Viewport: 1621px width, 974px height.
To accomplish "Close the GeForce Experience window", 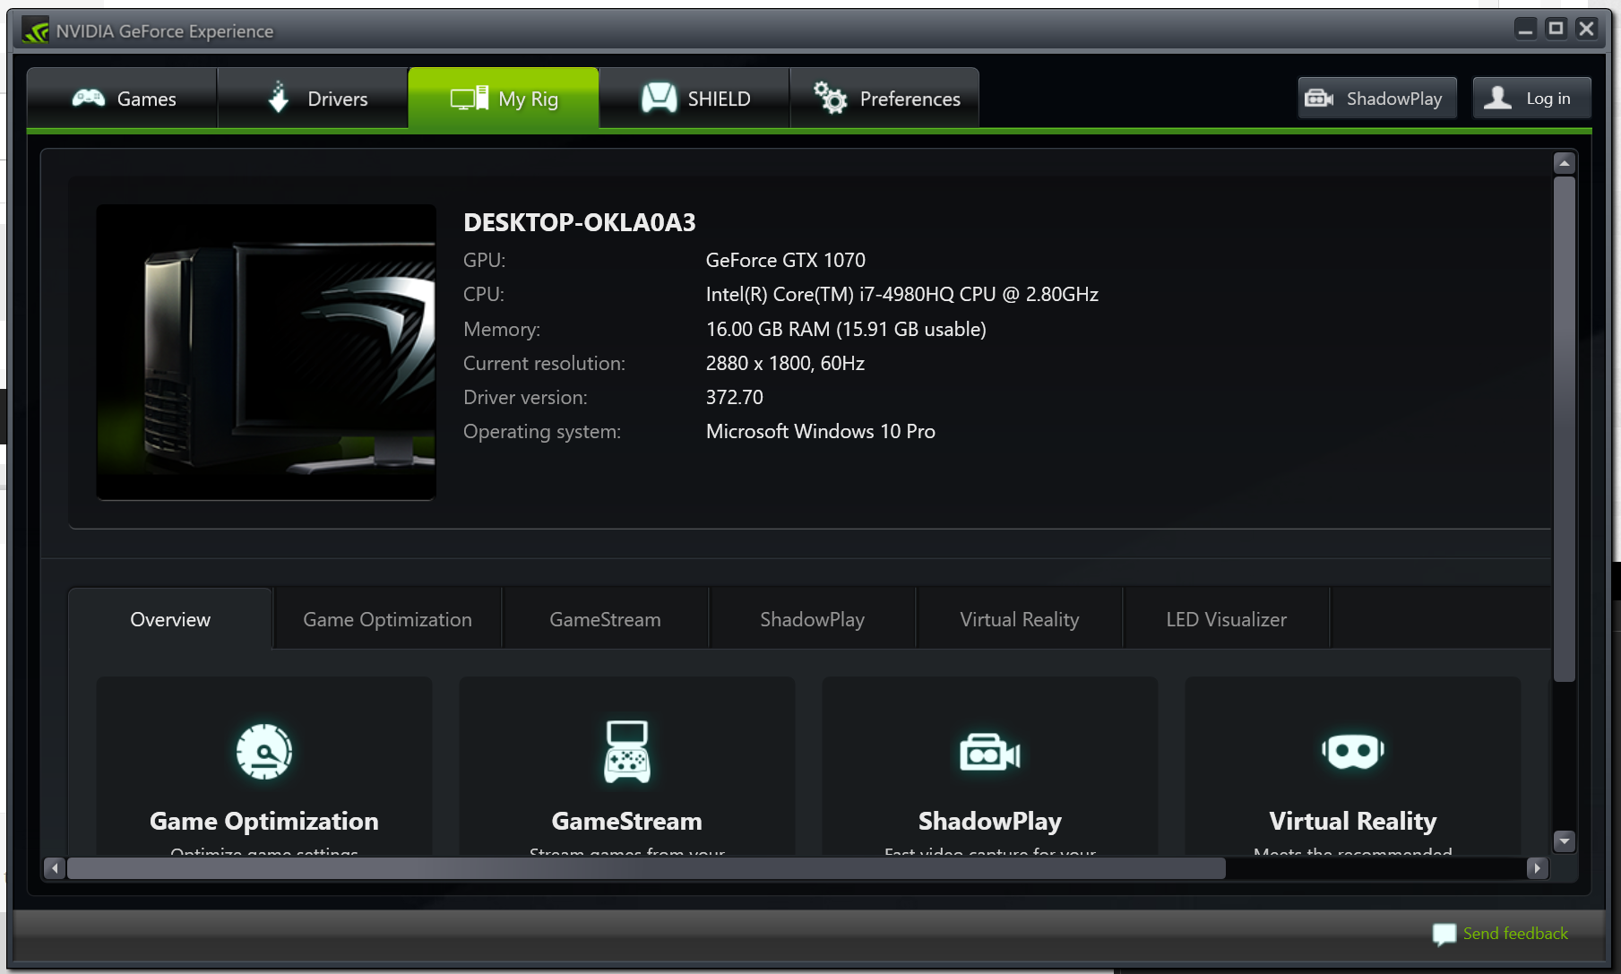I will [x=1586, y=29].
